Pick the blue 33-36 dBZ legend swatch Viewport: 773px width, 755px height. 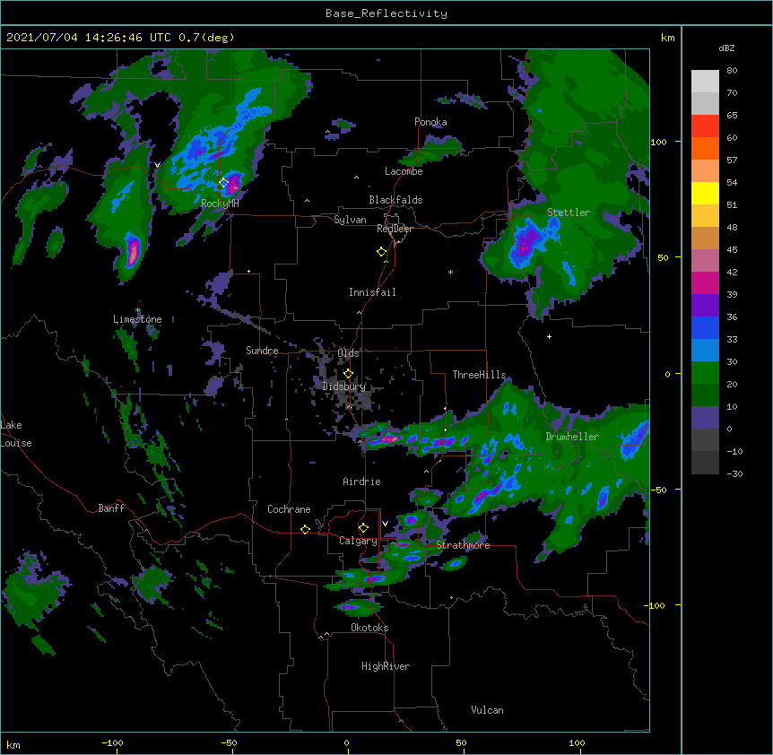[x=705, y=327]
